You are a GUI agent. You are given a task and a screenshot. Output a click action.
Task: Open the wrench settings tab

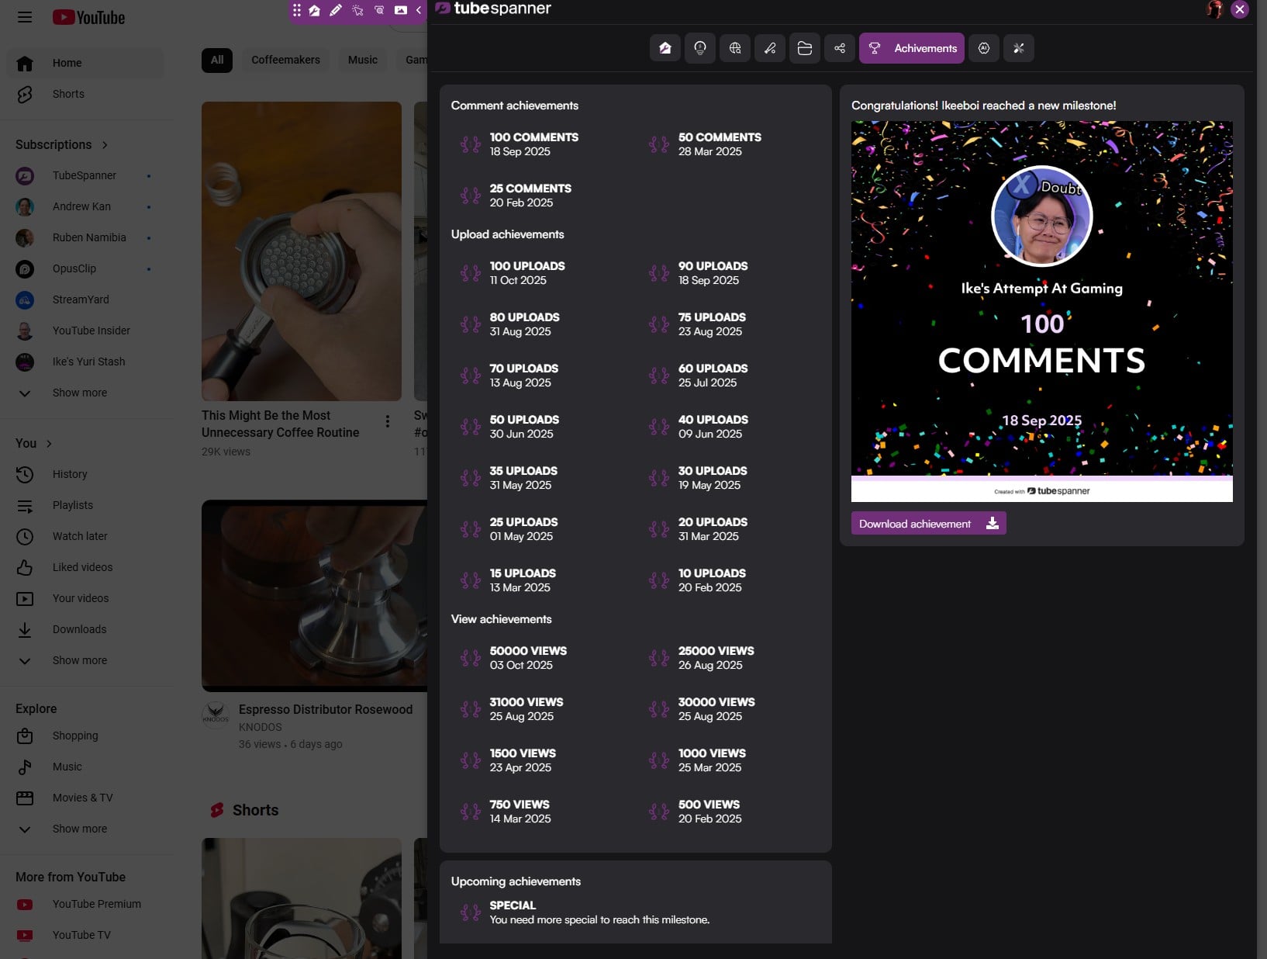point(1019,48)
